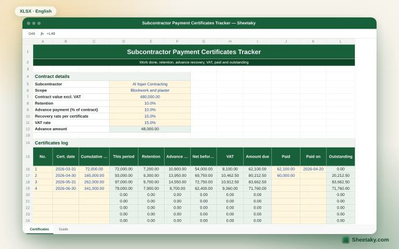Select cumulative value 341,000.00

tap(94, 189)
